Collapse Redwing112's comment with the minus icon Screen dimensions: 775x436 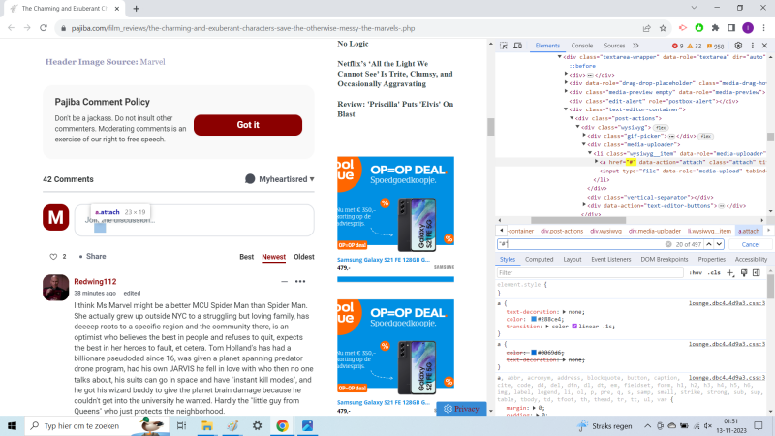pyautogui.click(x=284, y=281)
